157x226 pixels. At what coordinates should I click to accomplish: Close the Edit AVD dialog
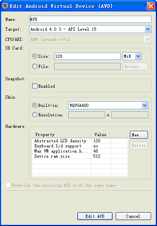151,6
